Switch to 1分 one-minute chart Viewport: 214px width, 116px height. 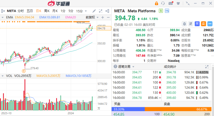pos(63,11)
